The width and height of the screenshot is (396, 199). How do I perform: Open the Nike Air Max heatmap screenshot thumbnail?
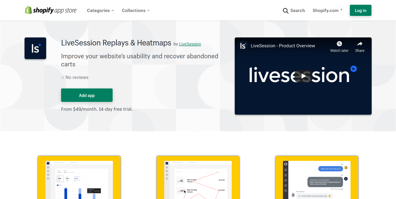coord(198,178)
